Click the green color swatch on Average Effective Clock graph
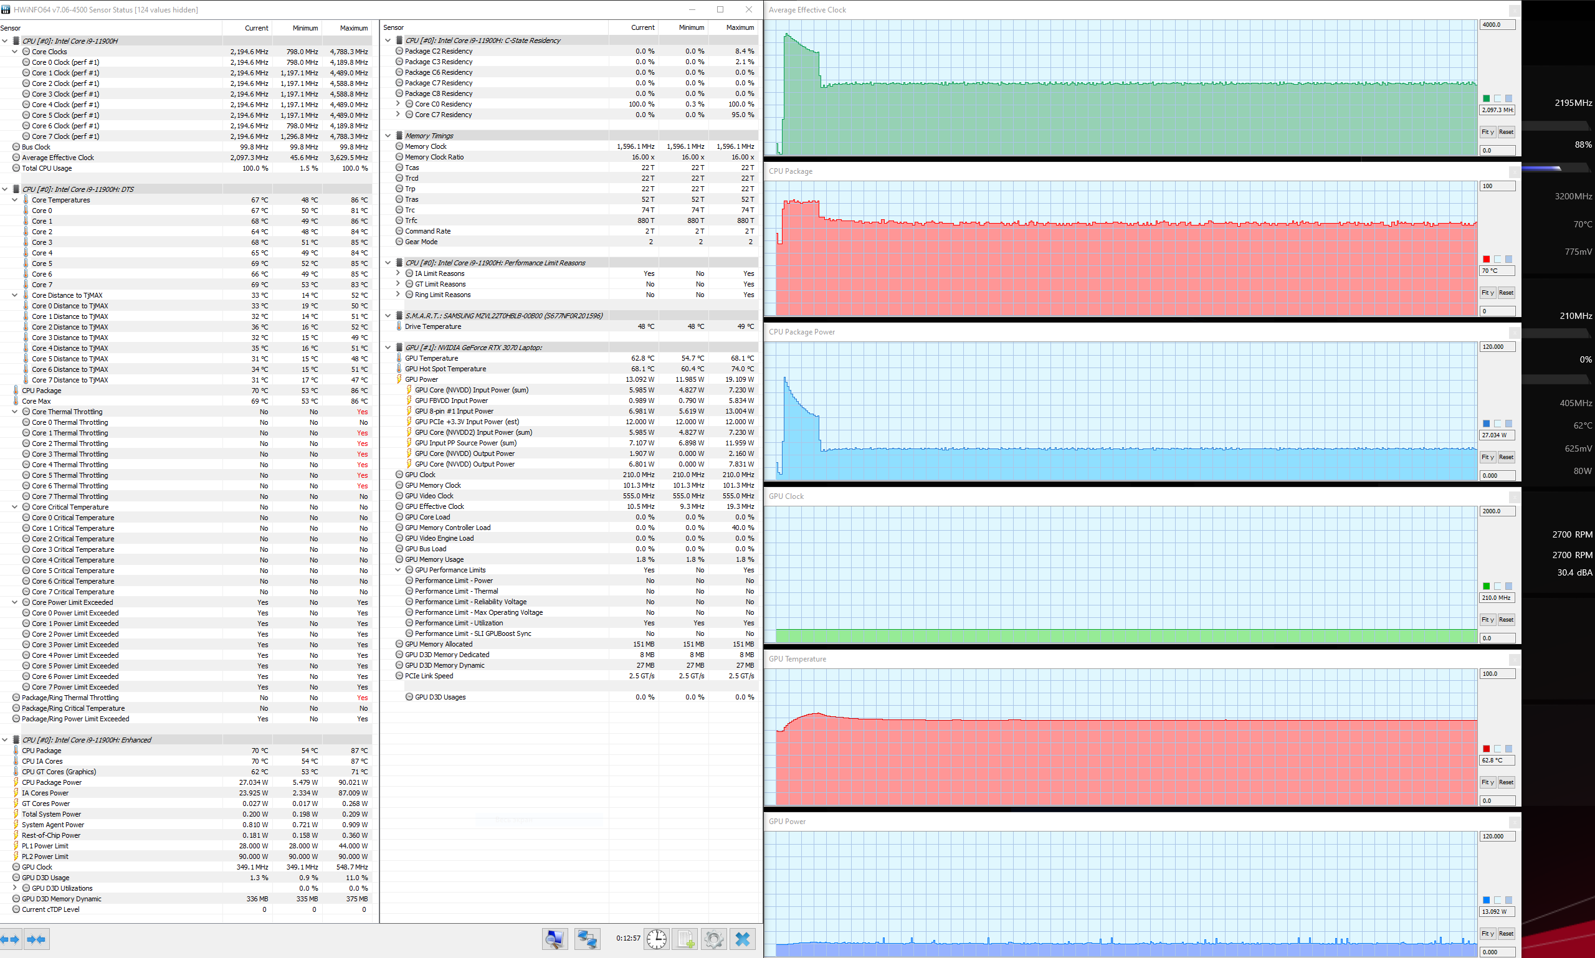The image size is (1595, 958). (x=1486, y=99)
